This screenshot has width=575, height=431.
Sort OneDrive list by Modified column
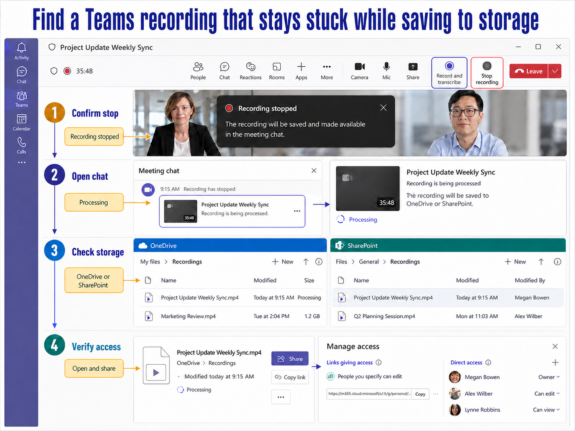point(265,280)
